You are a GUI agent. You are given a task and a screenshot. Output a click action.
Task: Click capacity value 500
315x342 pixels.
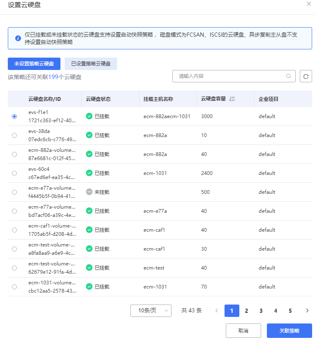(205, 192)
